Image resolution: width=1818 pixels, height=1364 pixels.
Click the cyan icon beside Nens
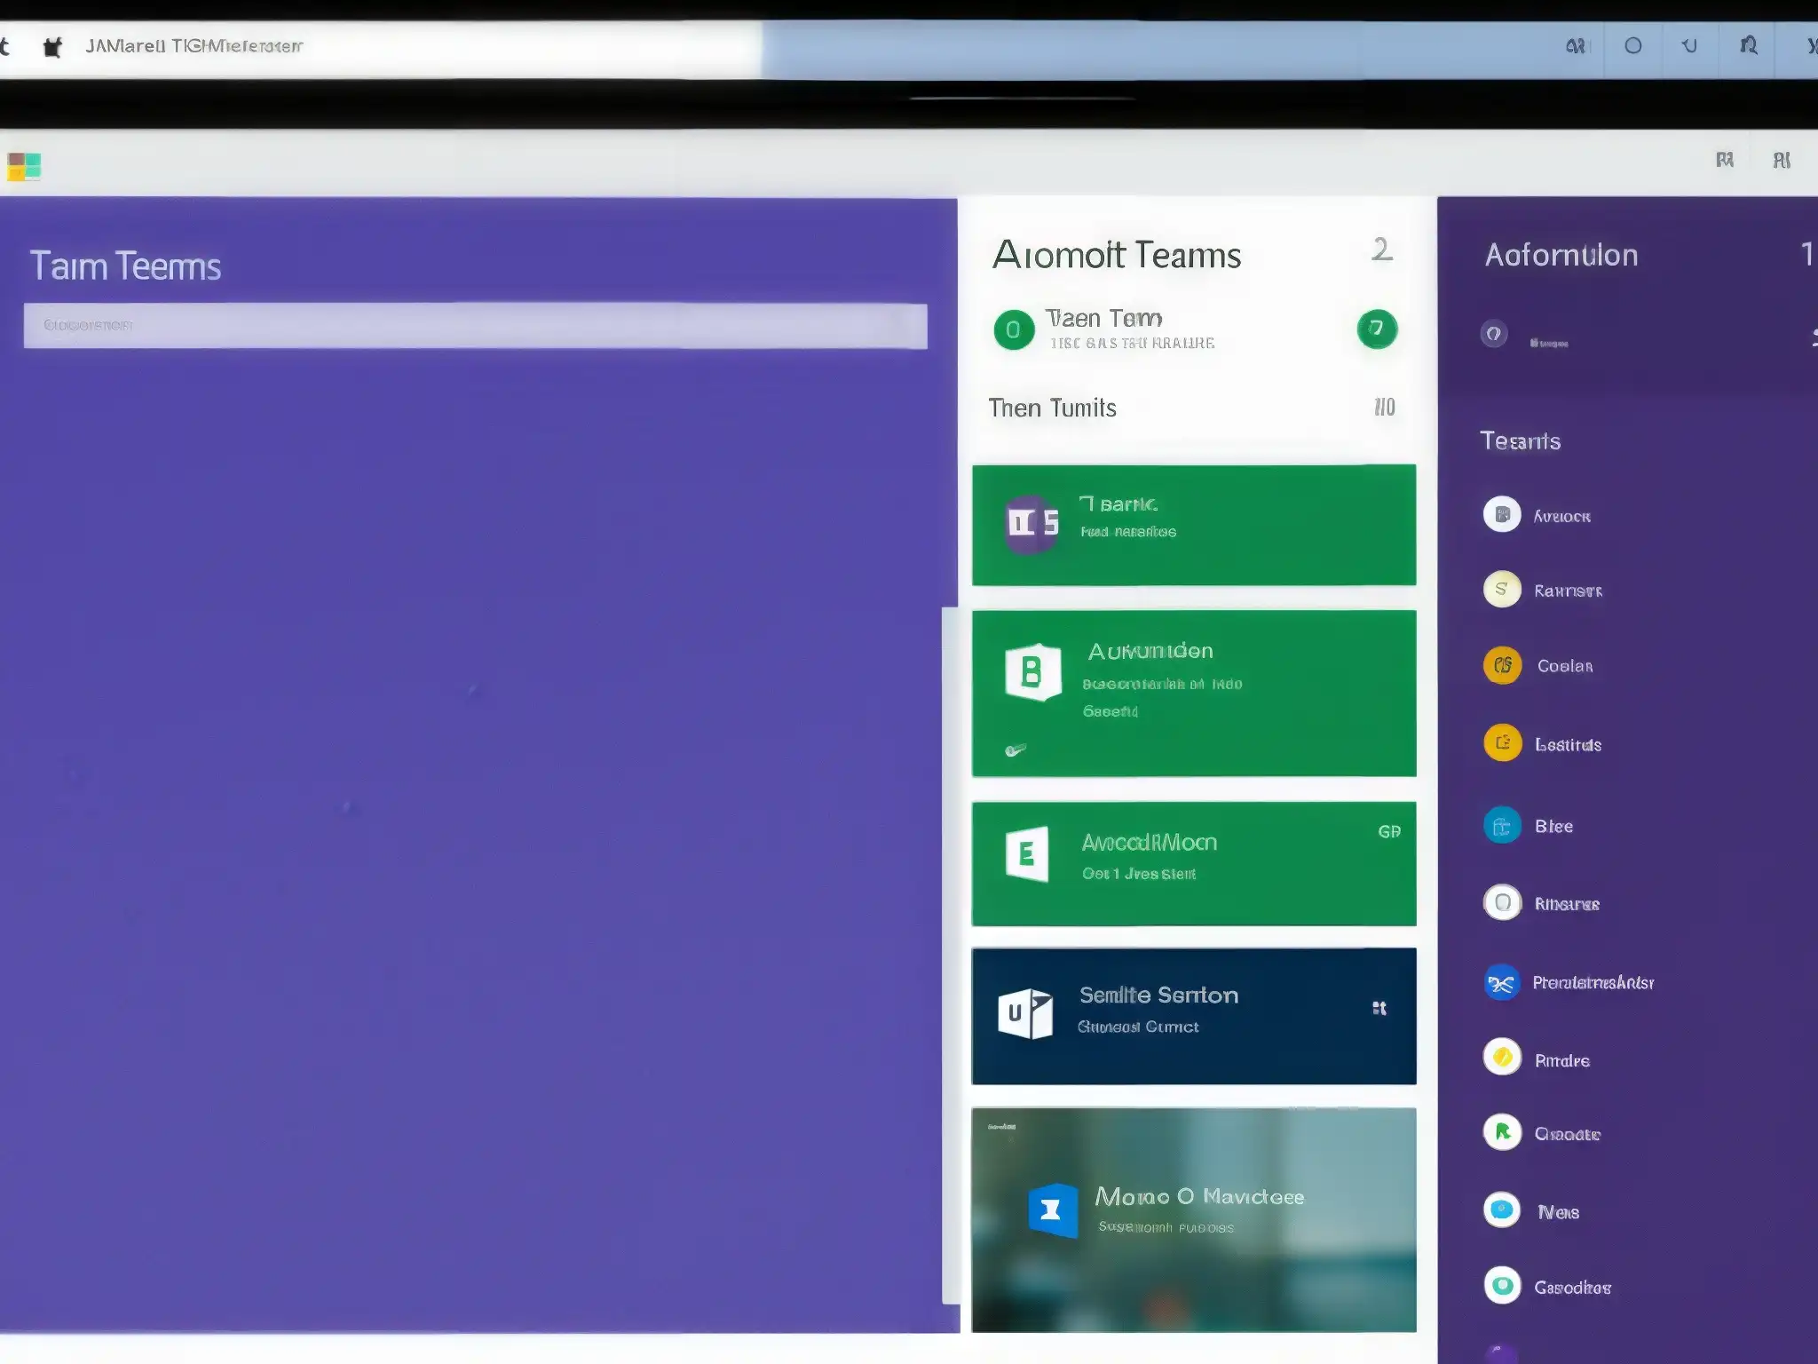(x=1502, y=1209)
